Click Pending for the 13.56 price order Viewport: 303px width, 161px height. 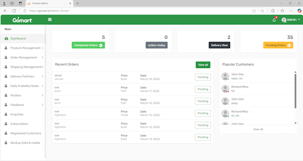click(203, 113)
